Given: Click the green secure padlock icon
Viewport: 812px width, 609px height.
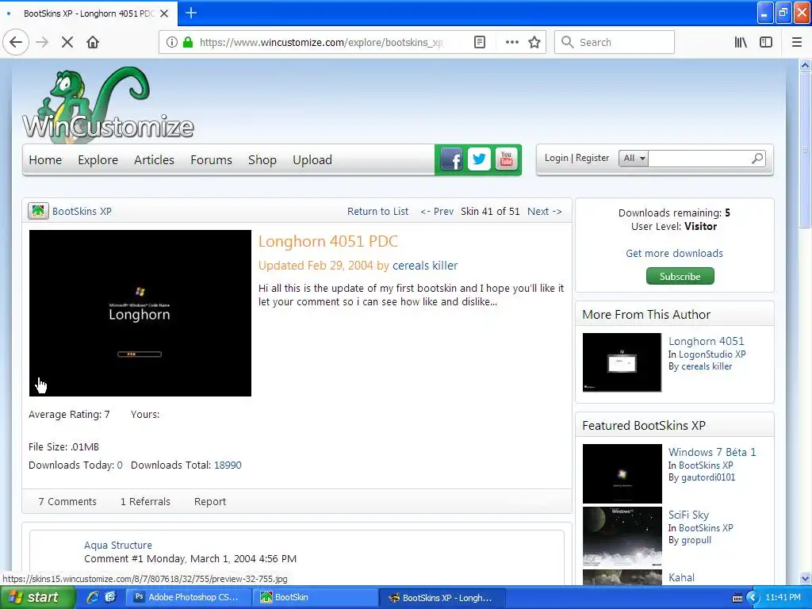Looking at the screenshot, I should 188,42.
